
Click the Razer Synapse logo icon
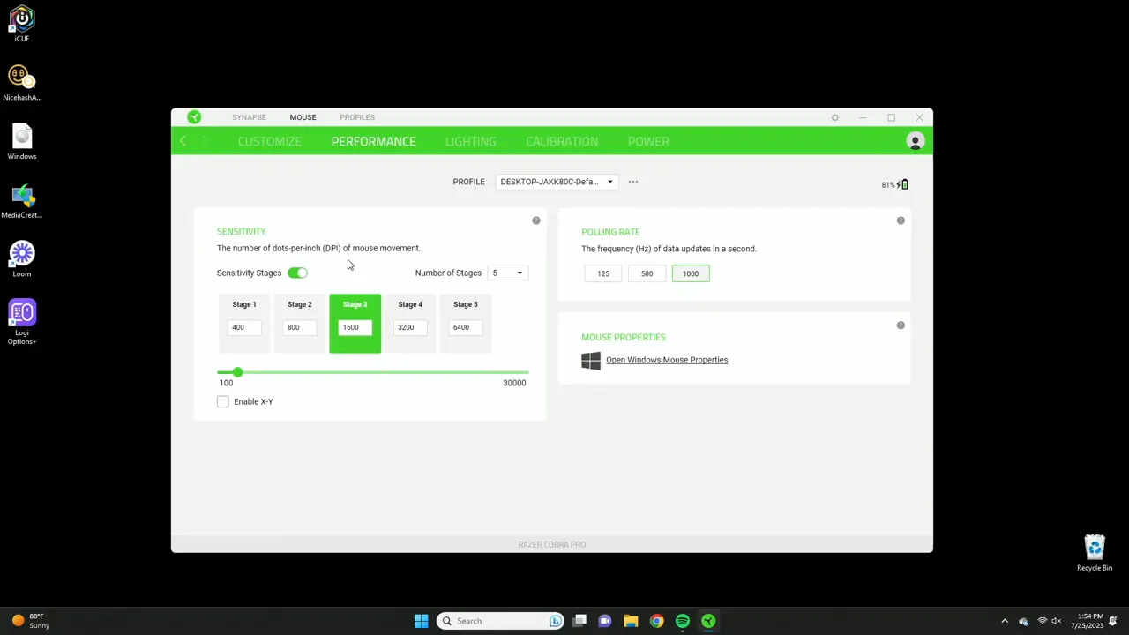(x=193, y=116)
